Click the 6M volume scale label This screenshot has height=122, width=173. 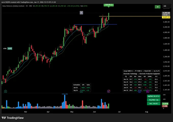(x=164, y=95)
